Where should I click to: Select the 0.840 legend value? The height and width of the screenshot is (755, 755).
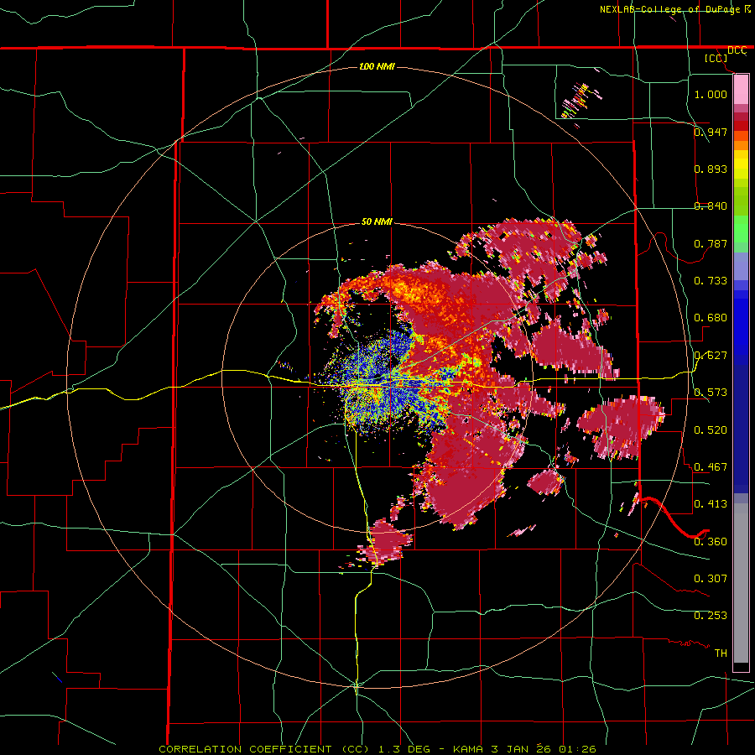click(711, 206)
